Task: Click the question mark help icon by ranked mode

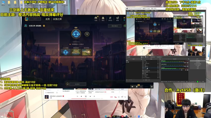Action: [44, 26]
